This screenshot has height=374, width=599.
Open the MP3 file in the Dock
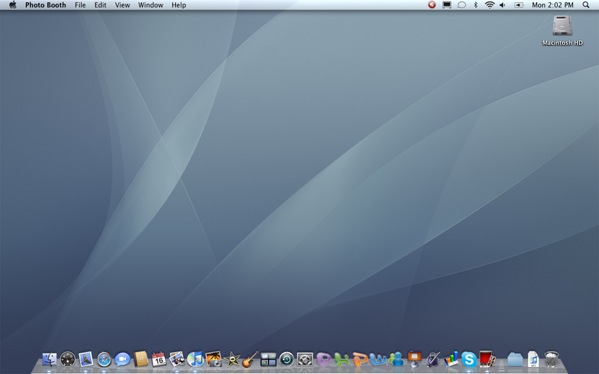pyautogui.click(x=533, y=359)
